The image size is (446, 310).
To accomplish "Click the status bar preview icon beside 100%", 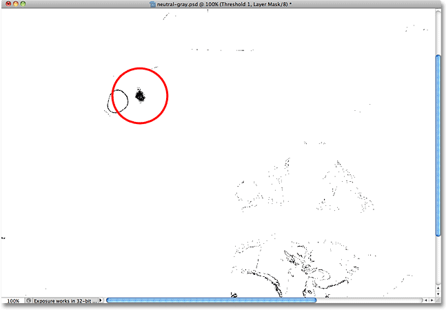I will click(x=29, y=300).
